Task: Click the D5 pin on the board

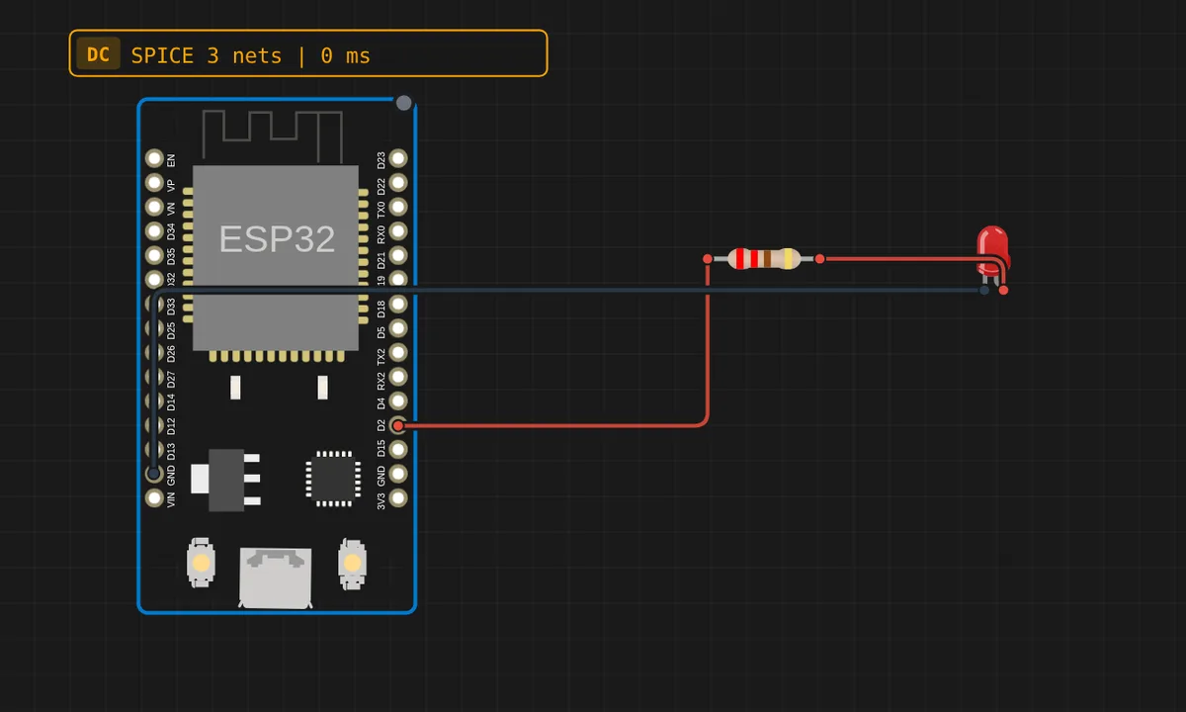Action: (x=398, y=328)
